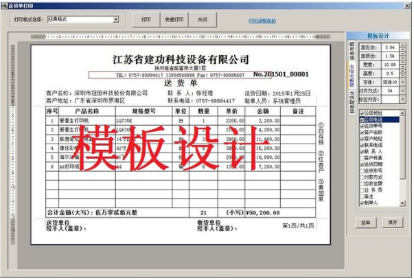414x279 pixels.
Task: Click the 收货单位 经手人 signature text
Action: click(x=217, y=225)
